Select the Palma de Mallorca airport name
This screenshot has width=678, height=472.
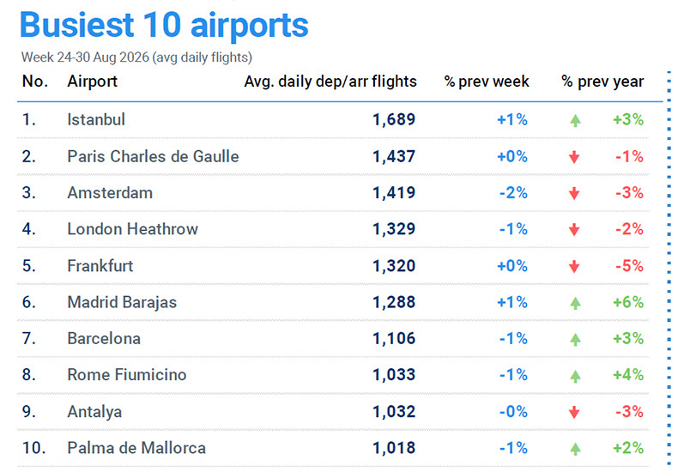(x=136, y=448)
